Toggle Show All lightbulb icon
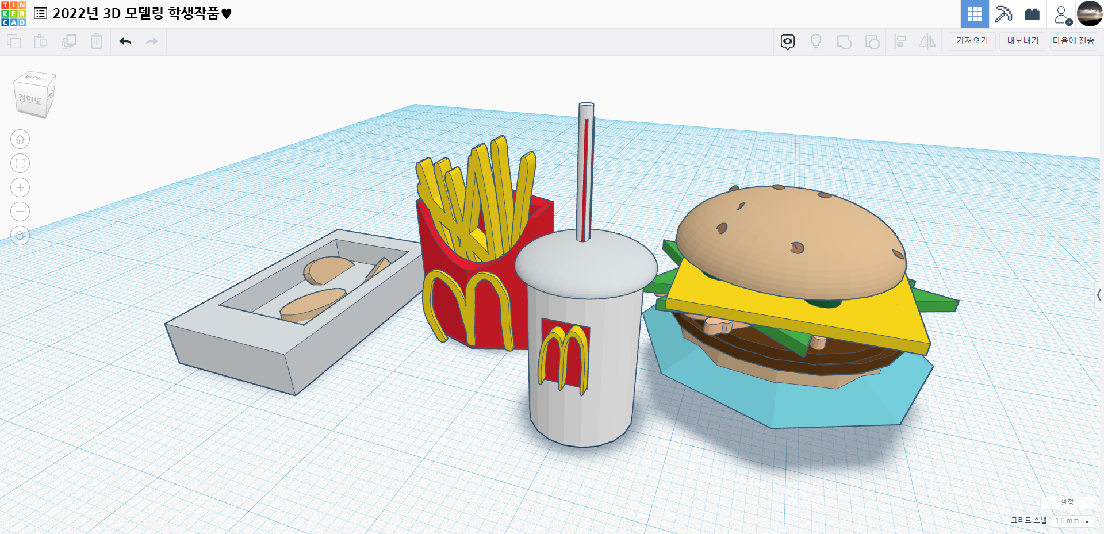1104x534 pixels. point(815,41)
